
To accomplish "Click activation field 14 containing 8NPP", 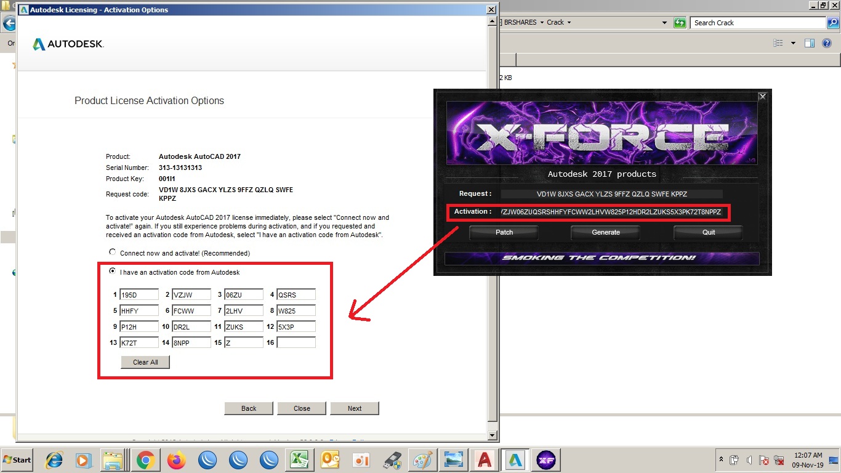I will click(191, 343).
